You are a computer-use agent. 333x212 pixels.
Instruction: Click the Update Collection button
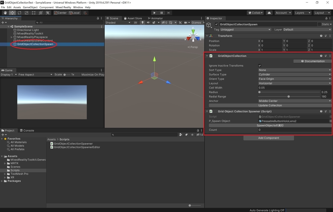coord(270,105)
